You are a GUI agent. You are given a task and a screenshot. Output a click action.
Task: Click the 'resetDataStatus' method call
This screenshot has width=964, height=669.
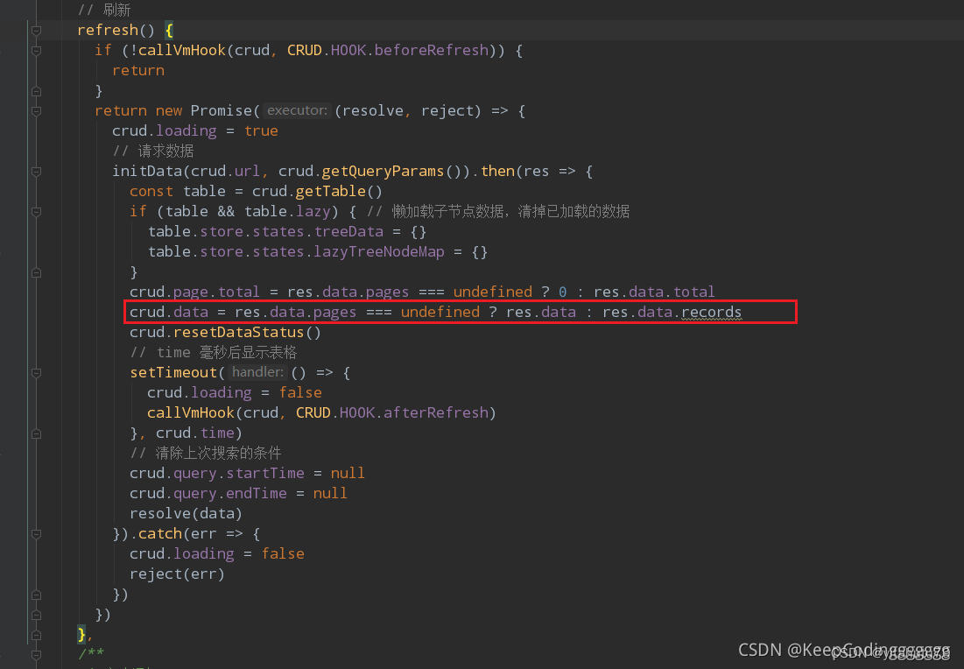[238, 332]
